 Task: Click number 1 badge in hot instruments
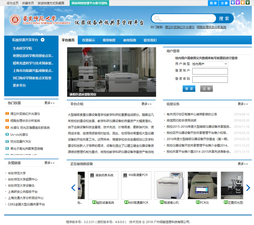click(x=7, y=113)
